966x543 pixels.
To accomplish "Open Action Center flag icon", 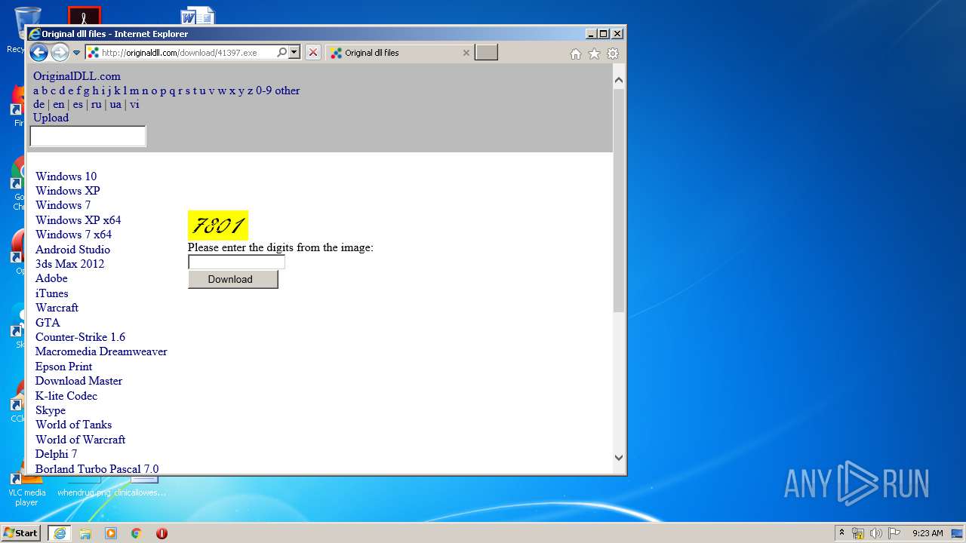I will (894, 533).
